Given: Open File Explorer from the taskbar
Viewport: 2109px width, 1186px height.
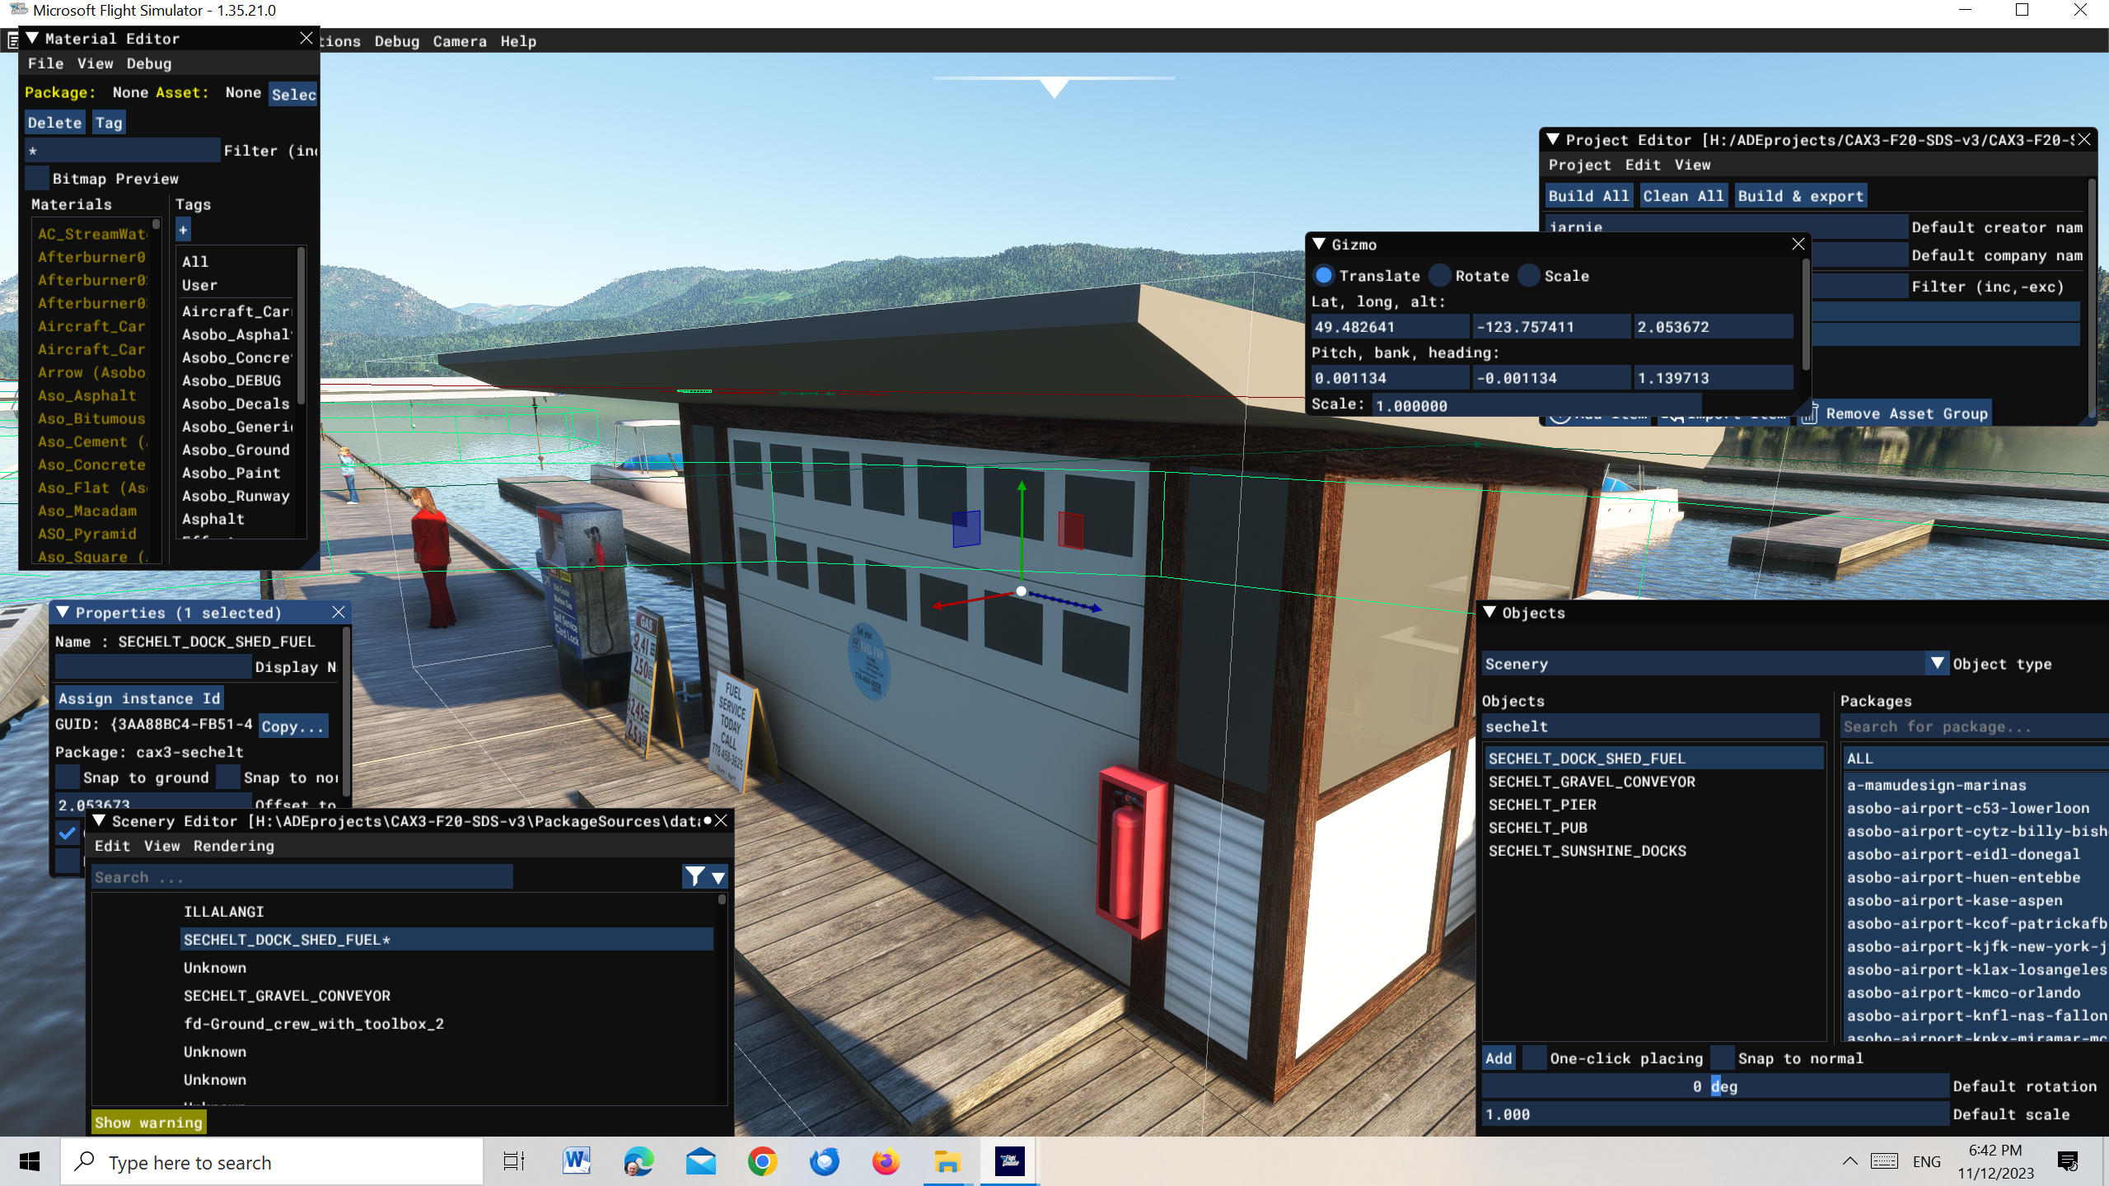Looking at the screenshot, I should pyautogui.click(x=946, y=1162).
